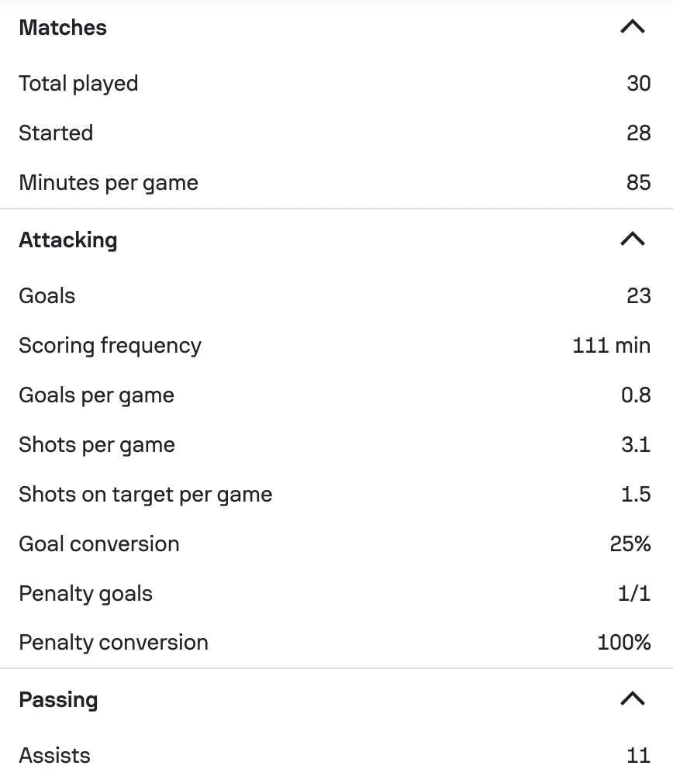Click the 111 min scoring frequency value
Screen dimensions: 673x783
tap(611, 346)
